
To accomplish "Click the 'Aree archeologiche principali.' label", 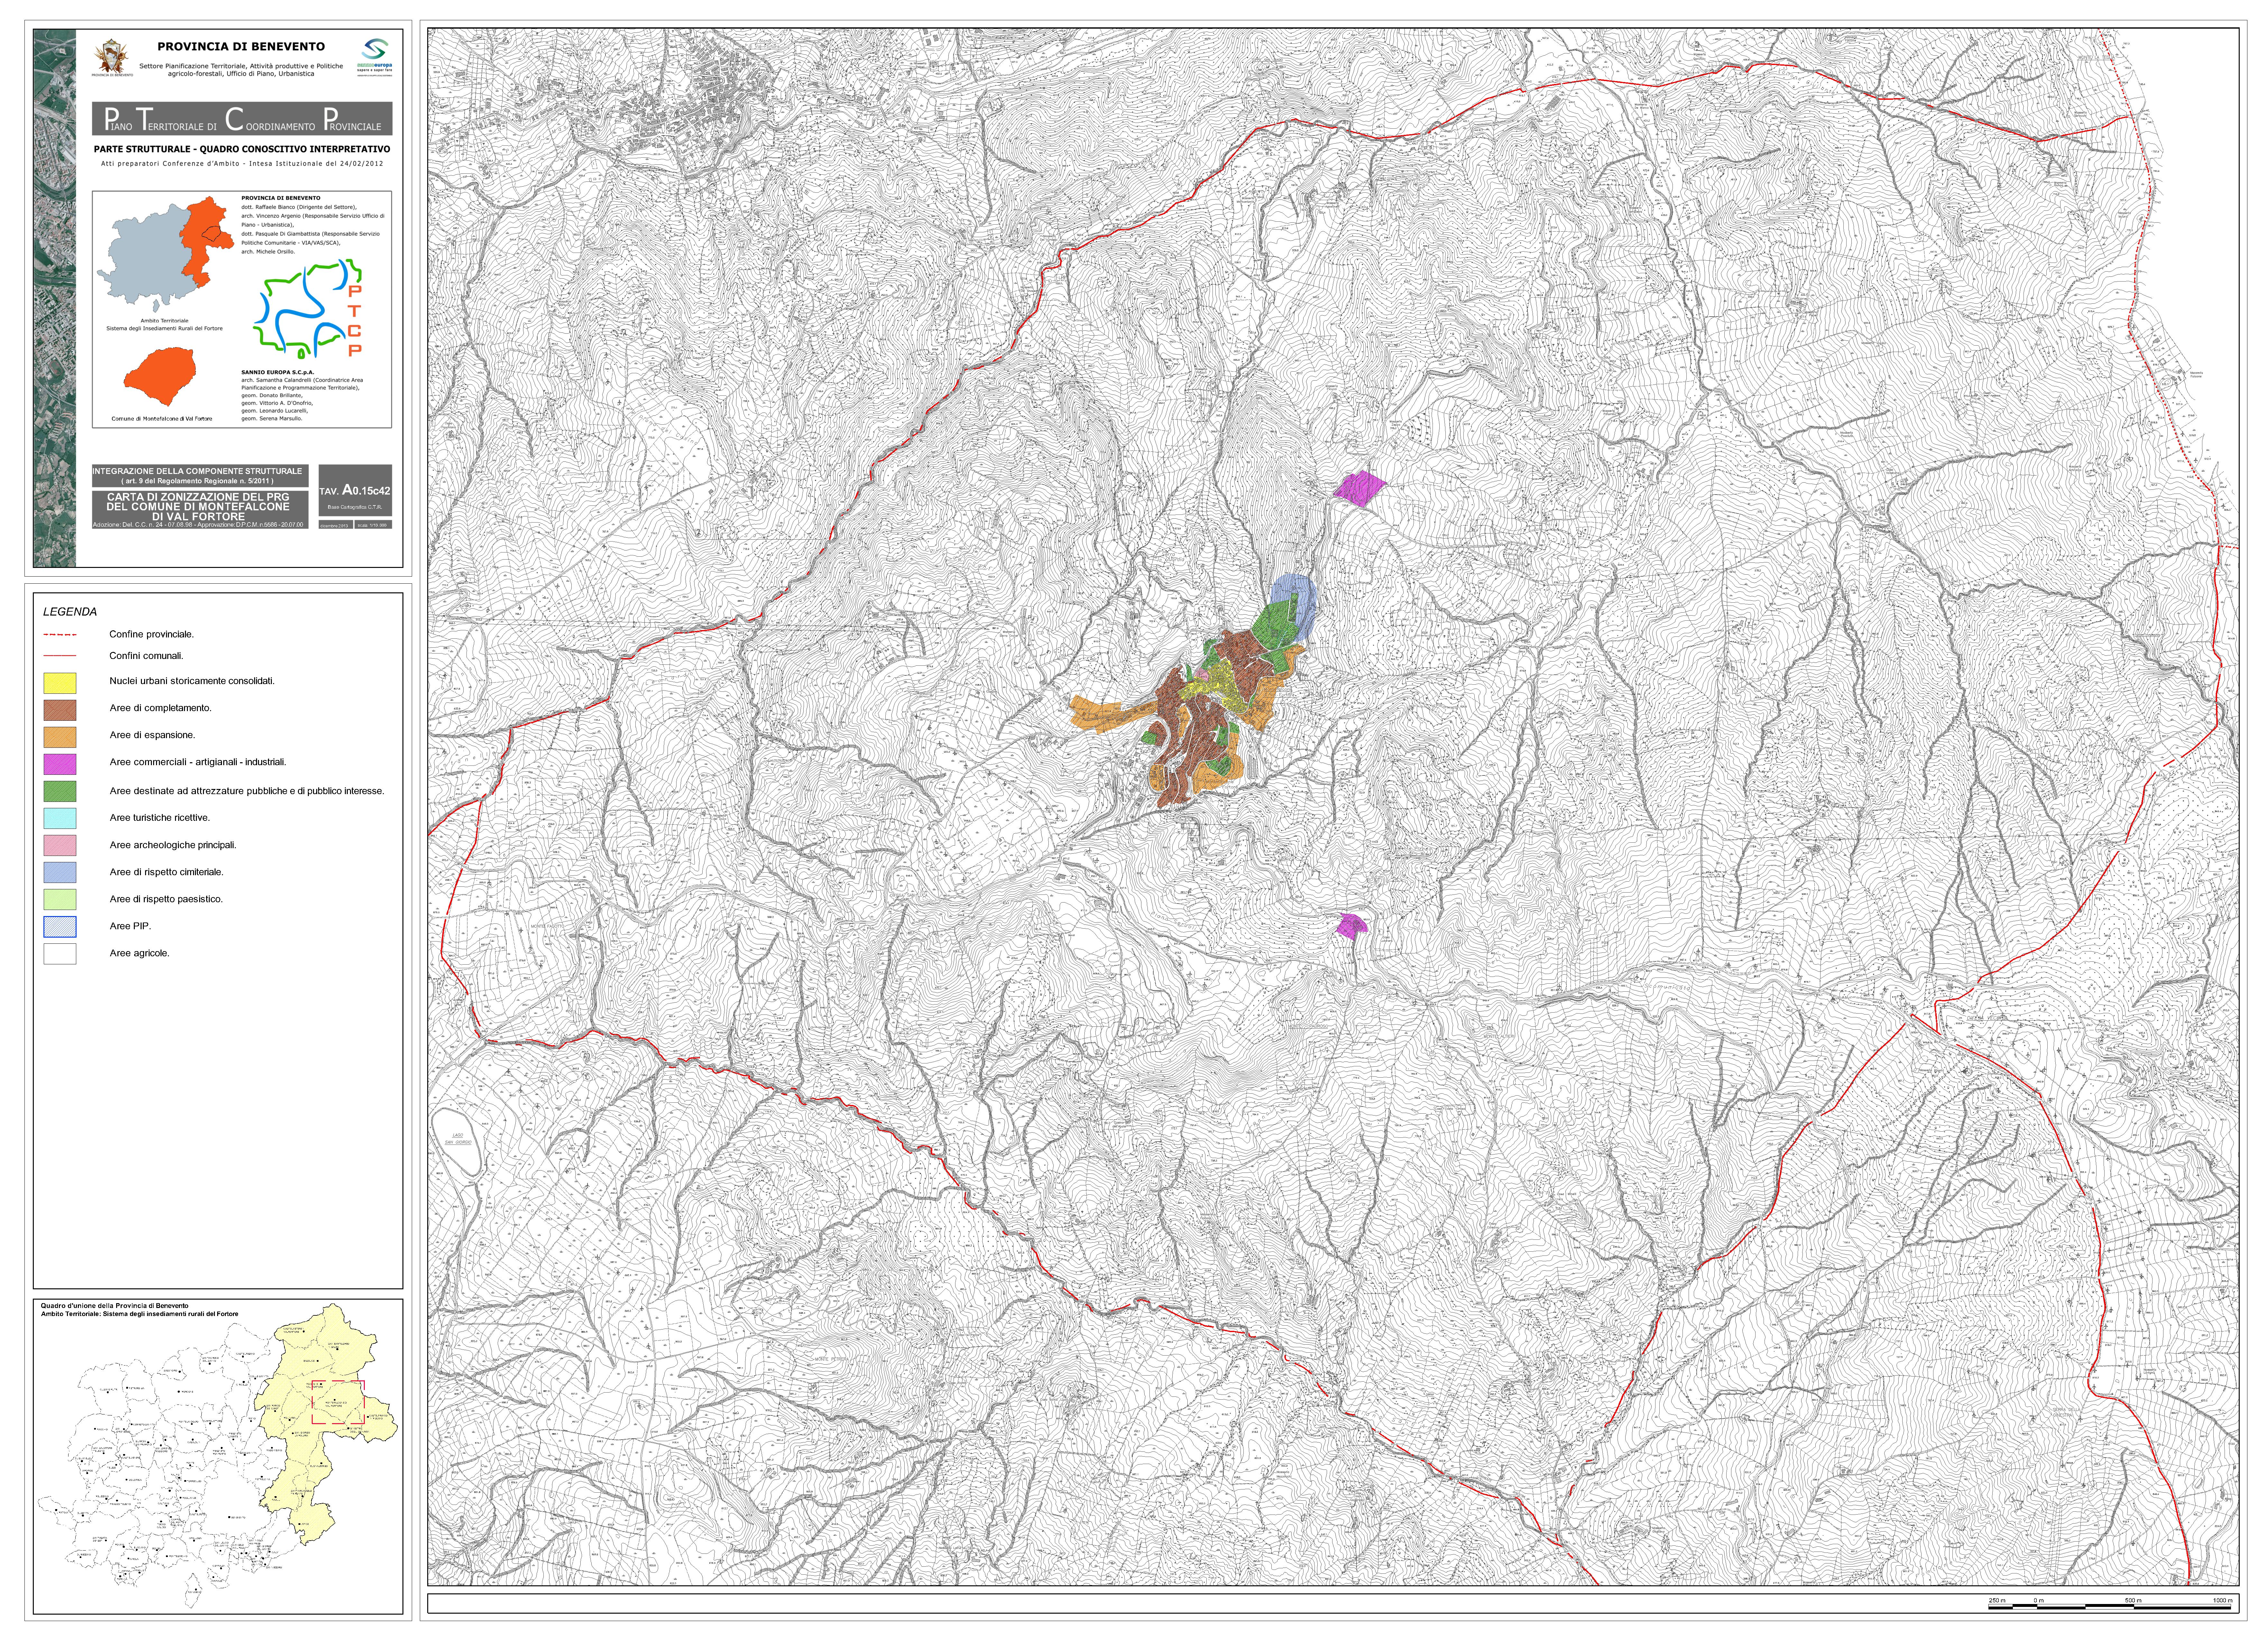I will [173, 845].
